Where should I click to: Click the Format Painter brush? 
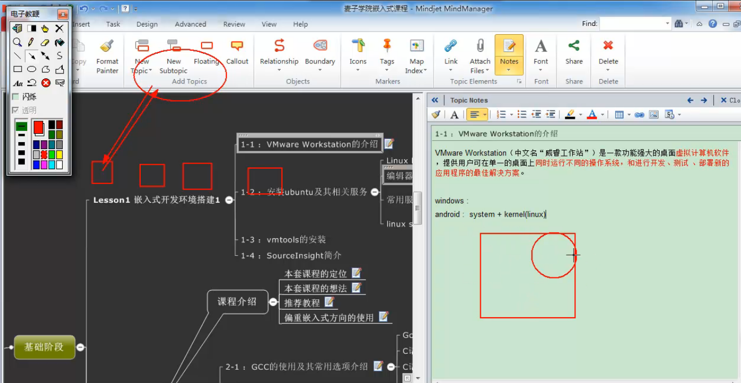point(107,56)
